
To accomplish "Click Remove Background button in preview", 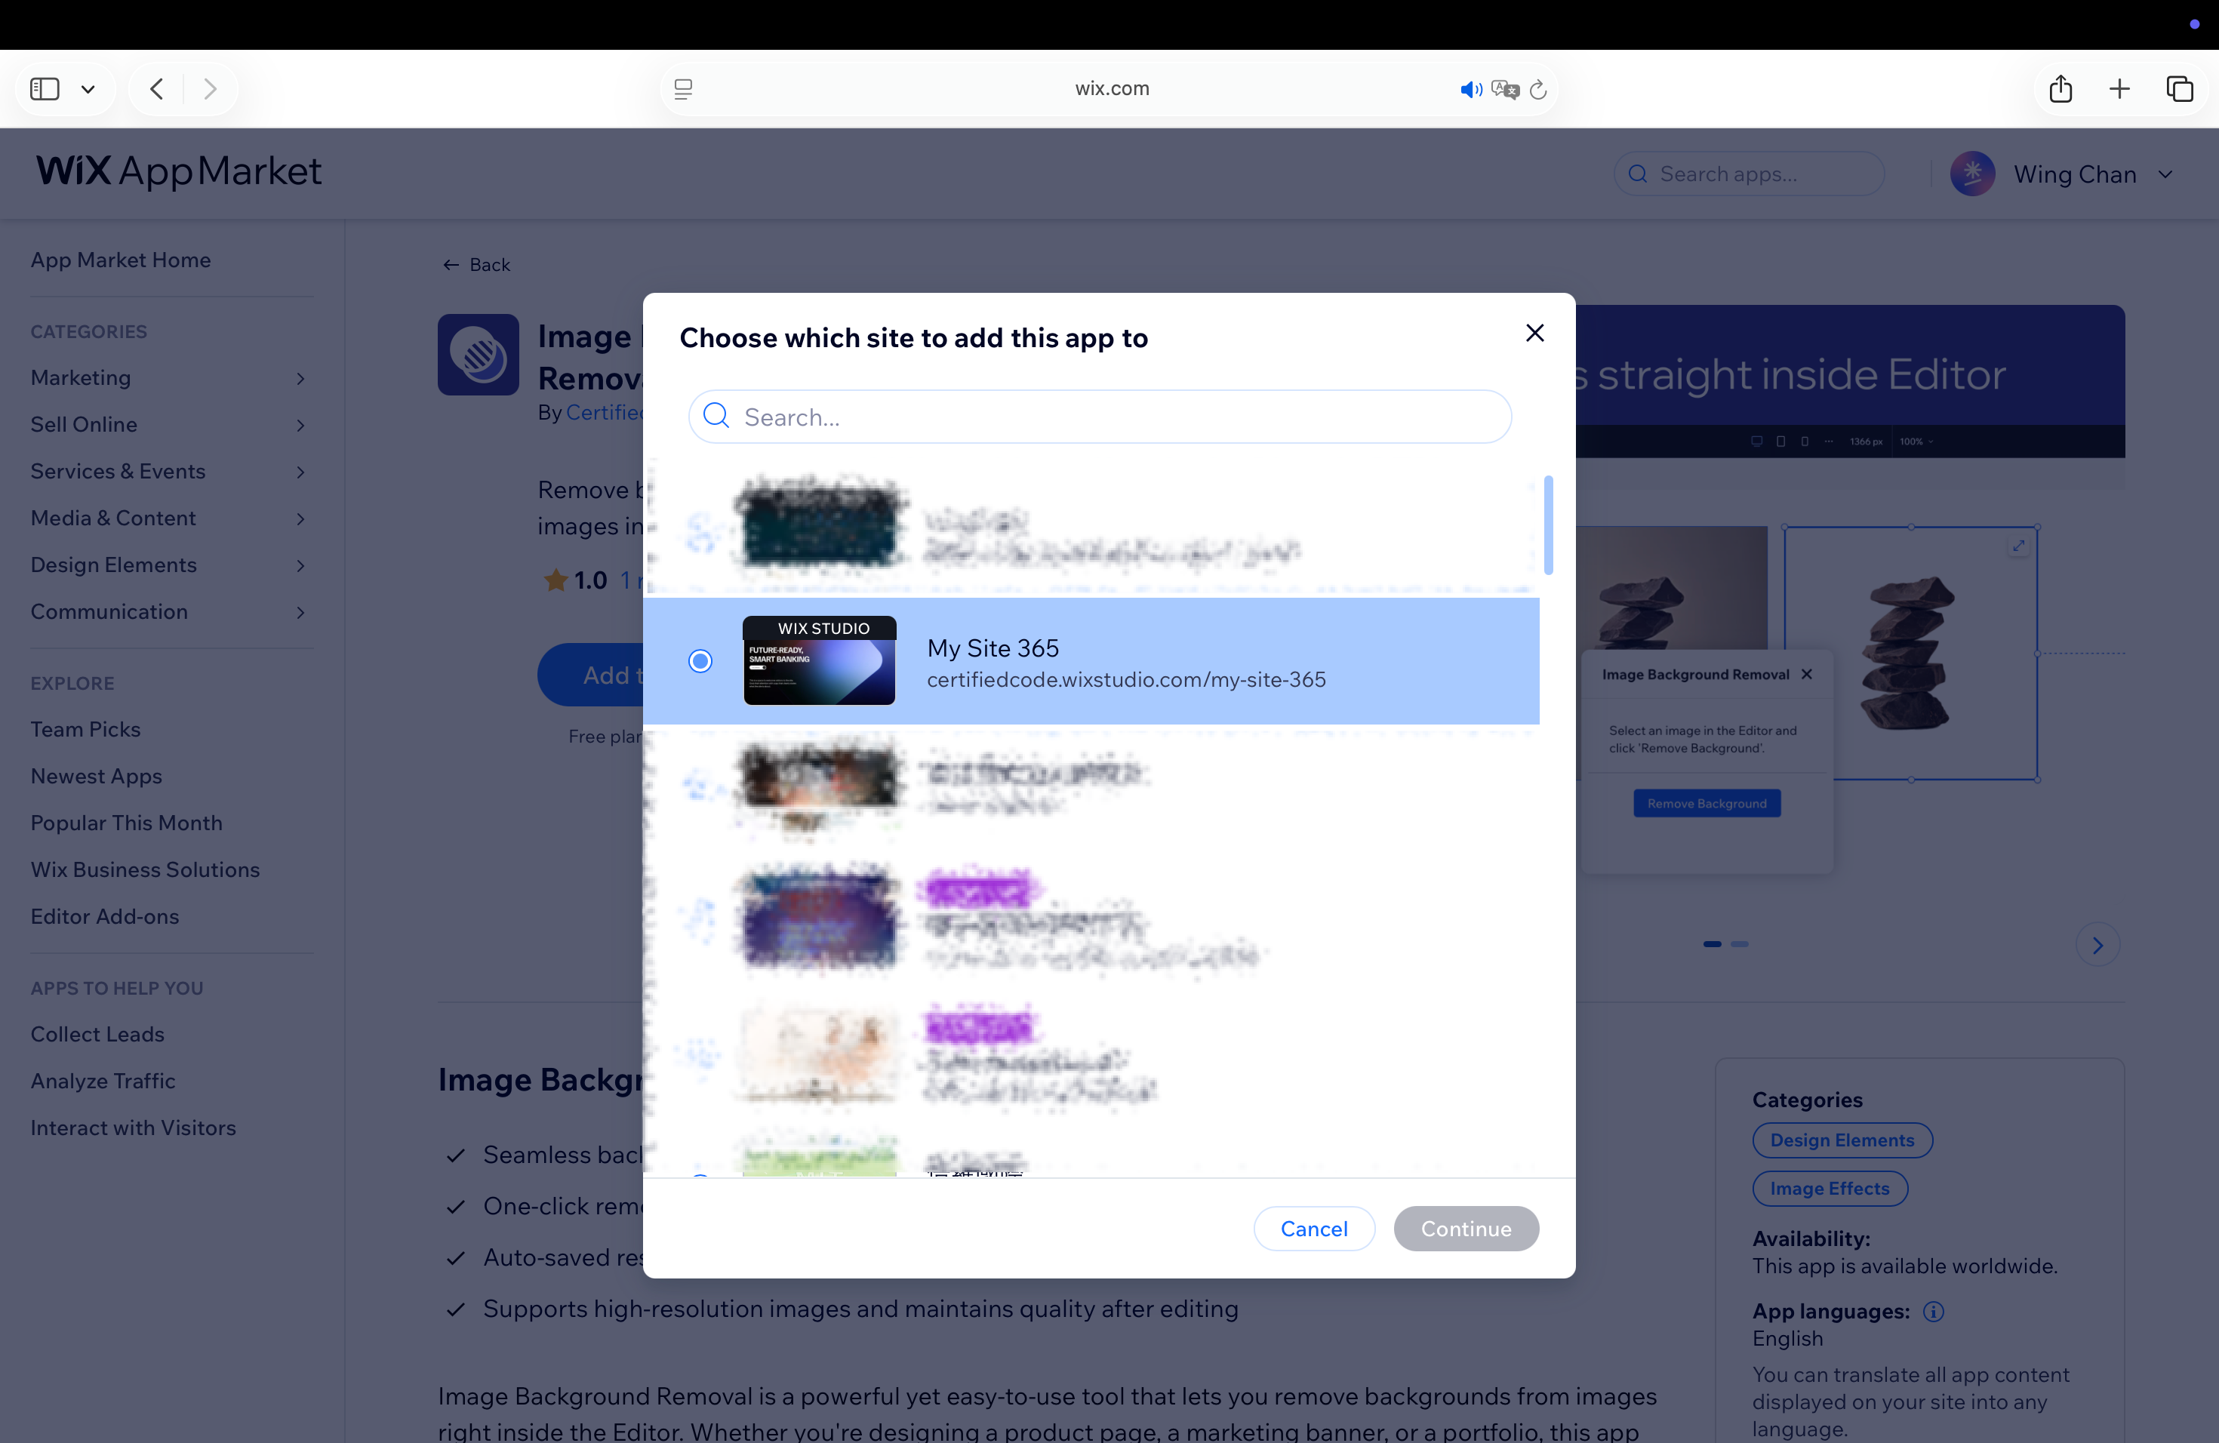I will (x=1707, y=804).
